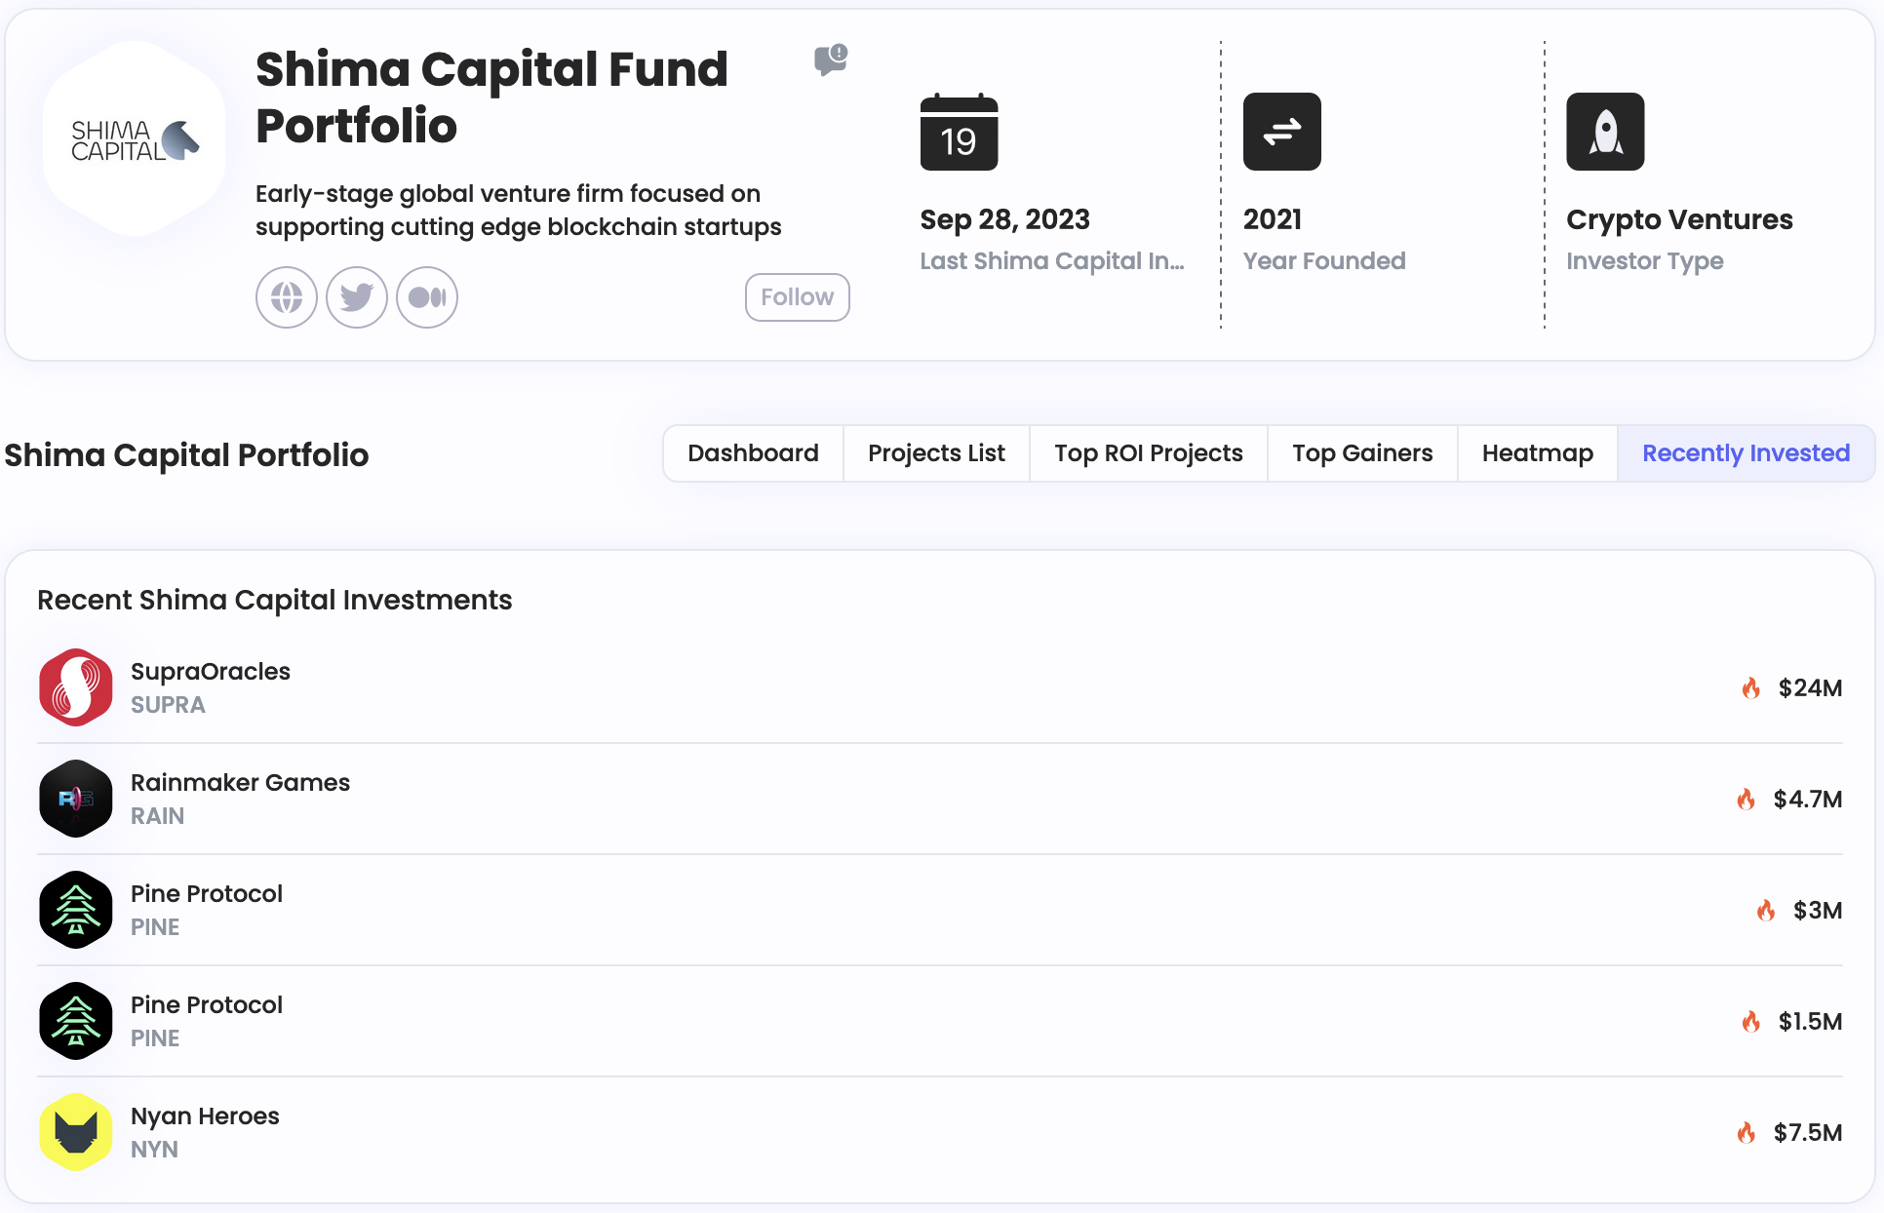Image resolution: width=1884 pixels, height=1213 pixels.
Task: Click the early-stage venture firm description
Action: click(x=518, y=211)
